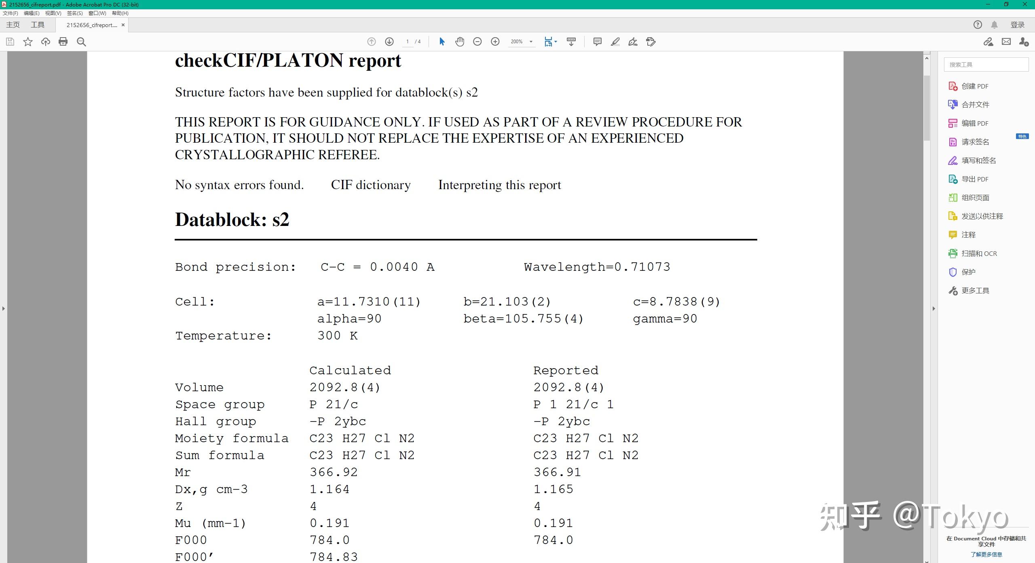
Task: Click the 登录 sign-in button
Action: pyautogui.click(x=1017, y=25)
